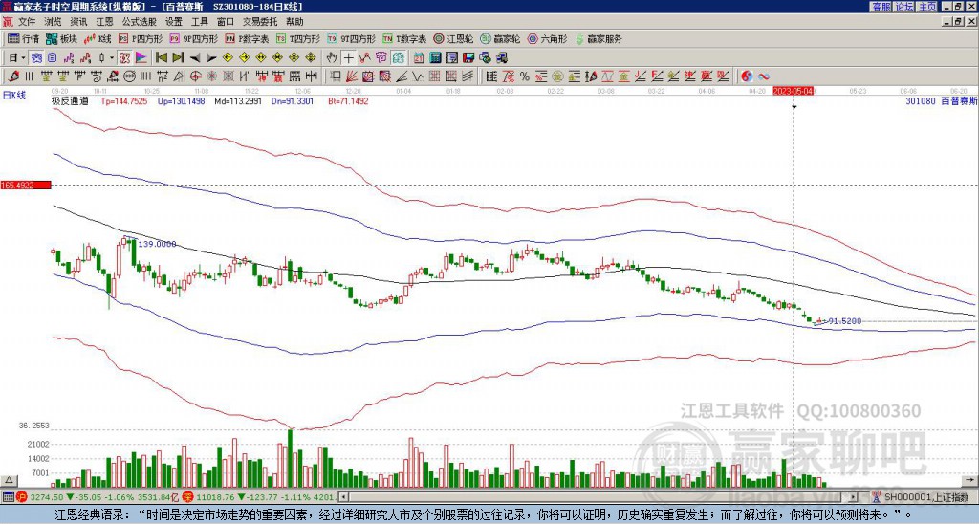Image resolution: width=979 pixels, height=524 pixels.
Task: Click the 2023-05-04 date marker
Action: pos(793,91)
